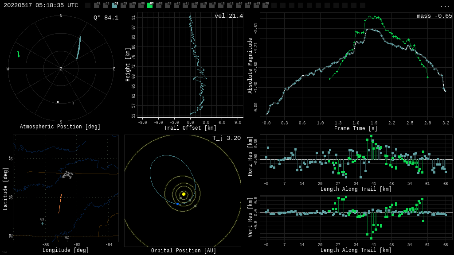
Task: Click the vel 21.4 value
Action: point(229,16)
